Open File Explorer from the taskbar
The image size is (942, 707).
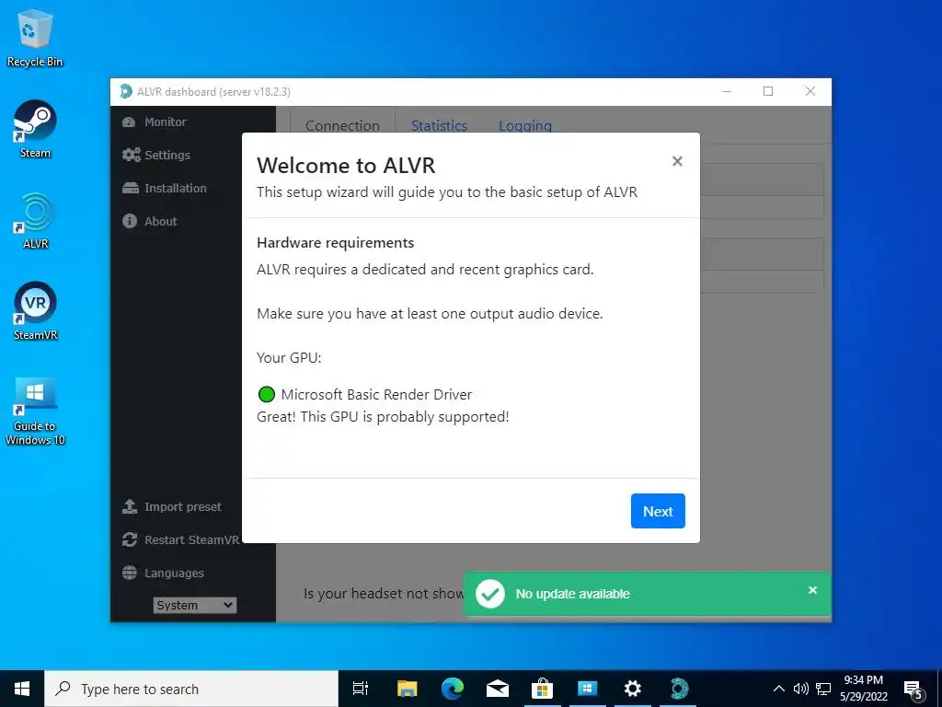[x=407, y=689]
